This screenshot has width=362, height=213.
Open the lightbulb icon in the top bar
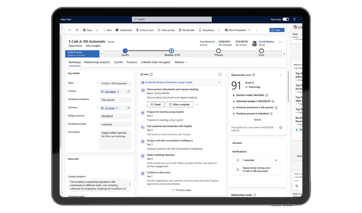pos(294,19)
